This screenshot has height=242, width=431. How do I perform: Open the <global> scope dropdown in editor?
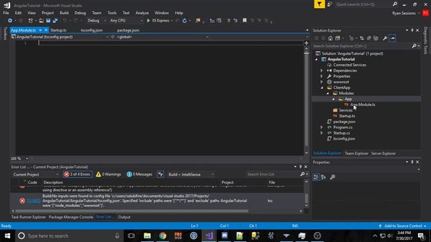point(160,37)
